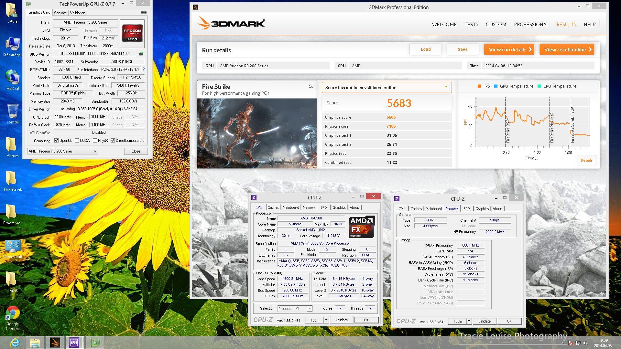Click the CPU-Z taskbar icon
621x349 pixels.
[74, 342]
